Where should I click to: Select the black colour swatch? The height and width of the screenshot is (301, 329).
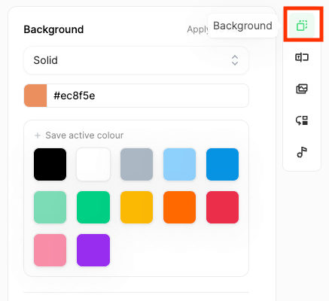click(50, 164)
